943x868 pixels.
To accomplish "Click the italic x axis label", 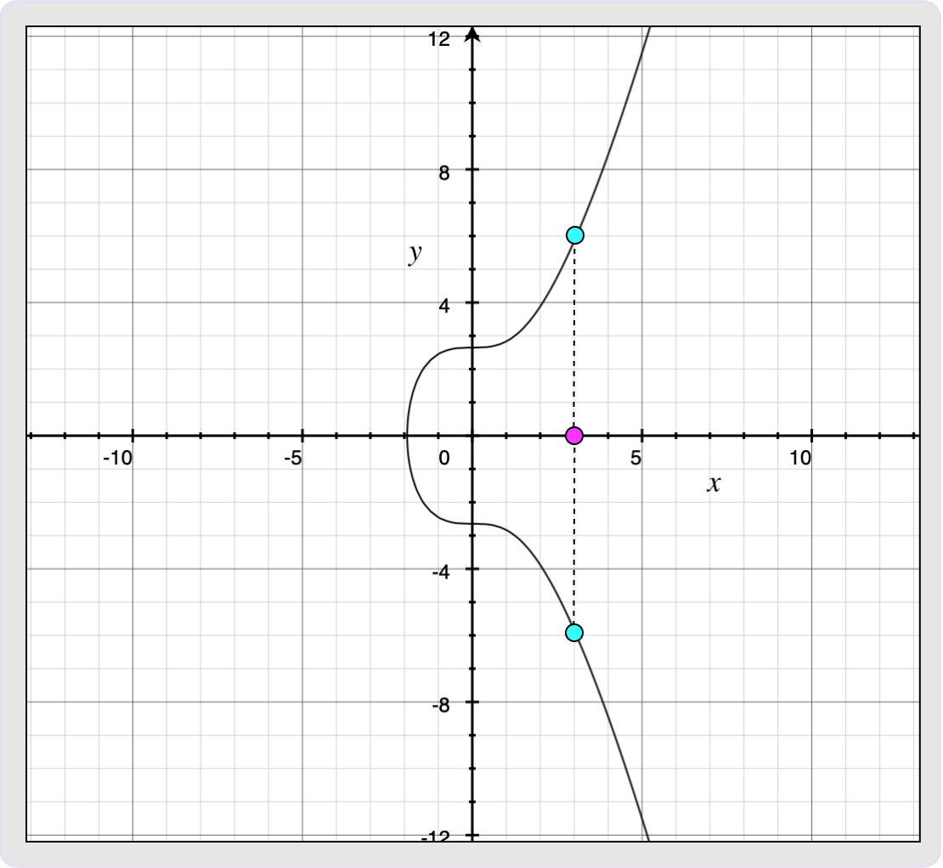I will pos(714,484).
